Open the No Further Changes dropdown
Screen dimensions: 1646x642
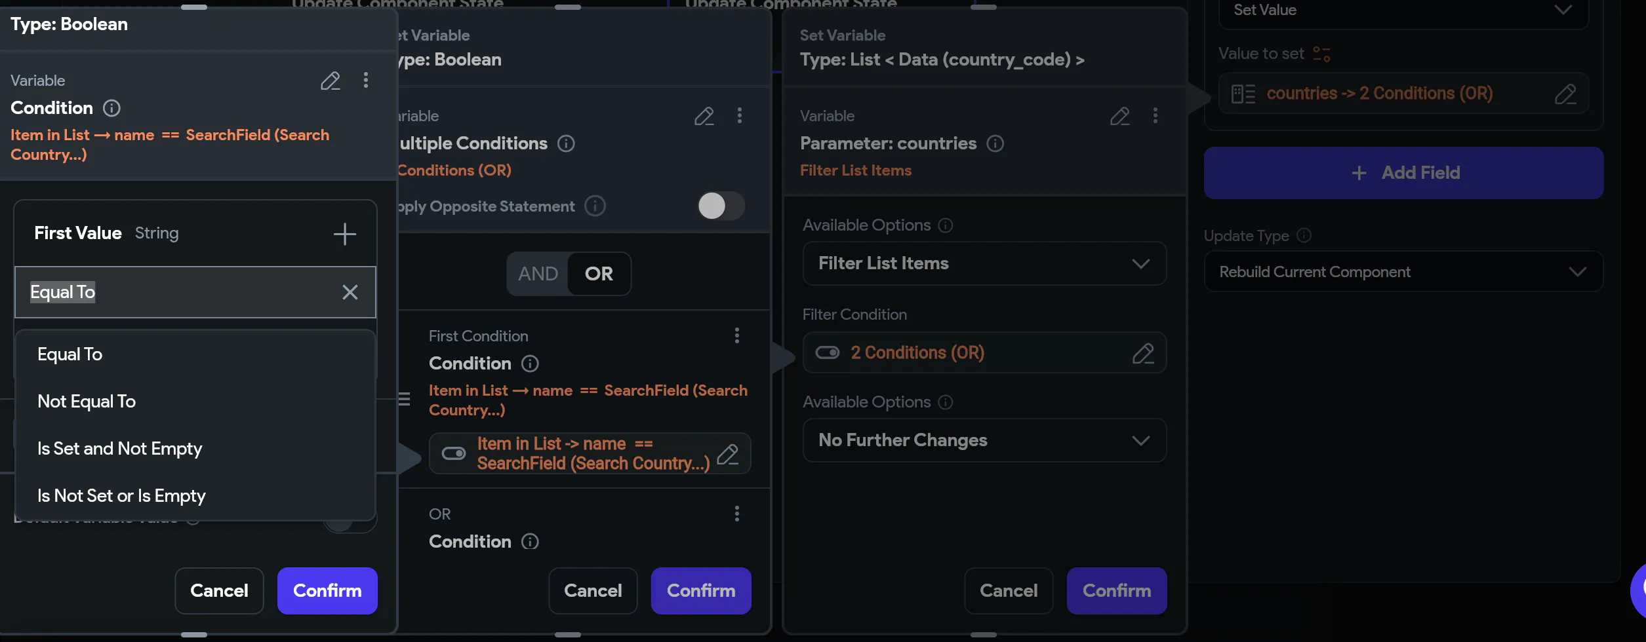point(984,440)
